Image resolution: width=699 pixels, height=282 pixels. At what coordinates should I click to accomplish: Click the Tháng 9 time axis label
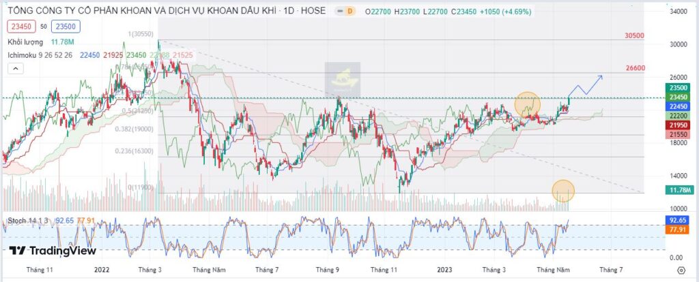pyautogui.click(x=328, y=270)
